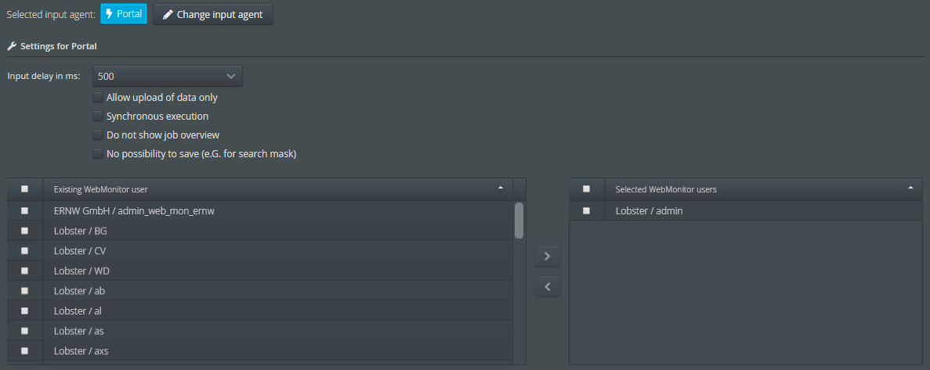The width and height of the screenshot is (930, 370).
Task: Select all existing WebMonitor users checkbox
Action: pos(24,189)
